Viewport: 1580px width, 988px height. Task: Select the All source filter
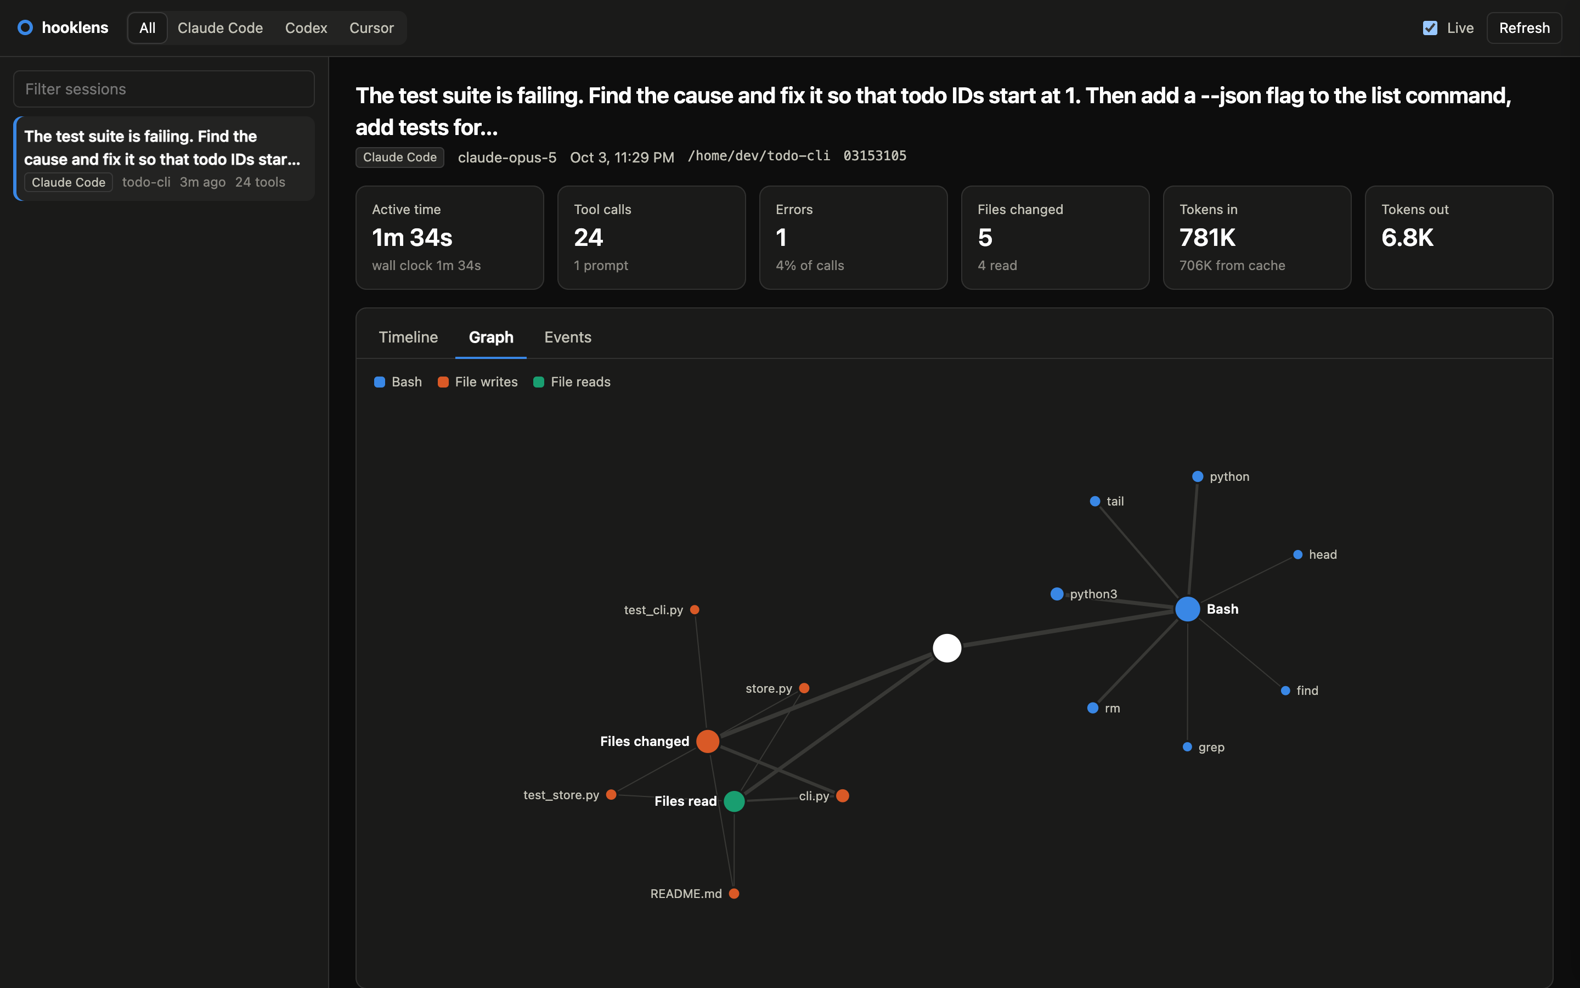[148, 28]
